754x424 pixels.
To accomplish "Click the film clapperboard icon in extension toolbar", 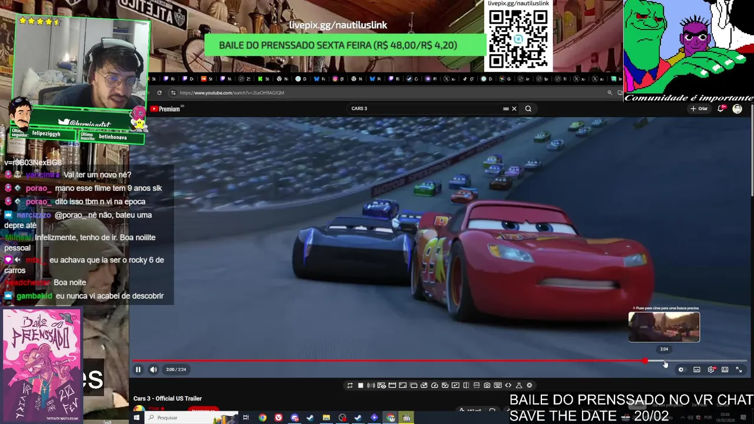I will click(x=392, y=385).
